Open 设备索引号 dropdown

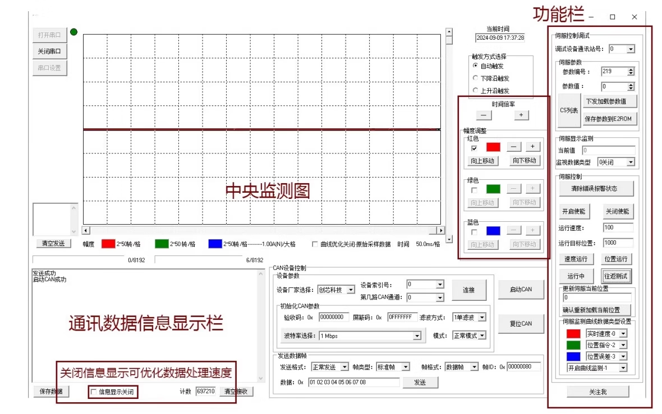click(x=439, y=285)
